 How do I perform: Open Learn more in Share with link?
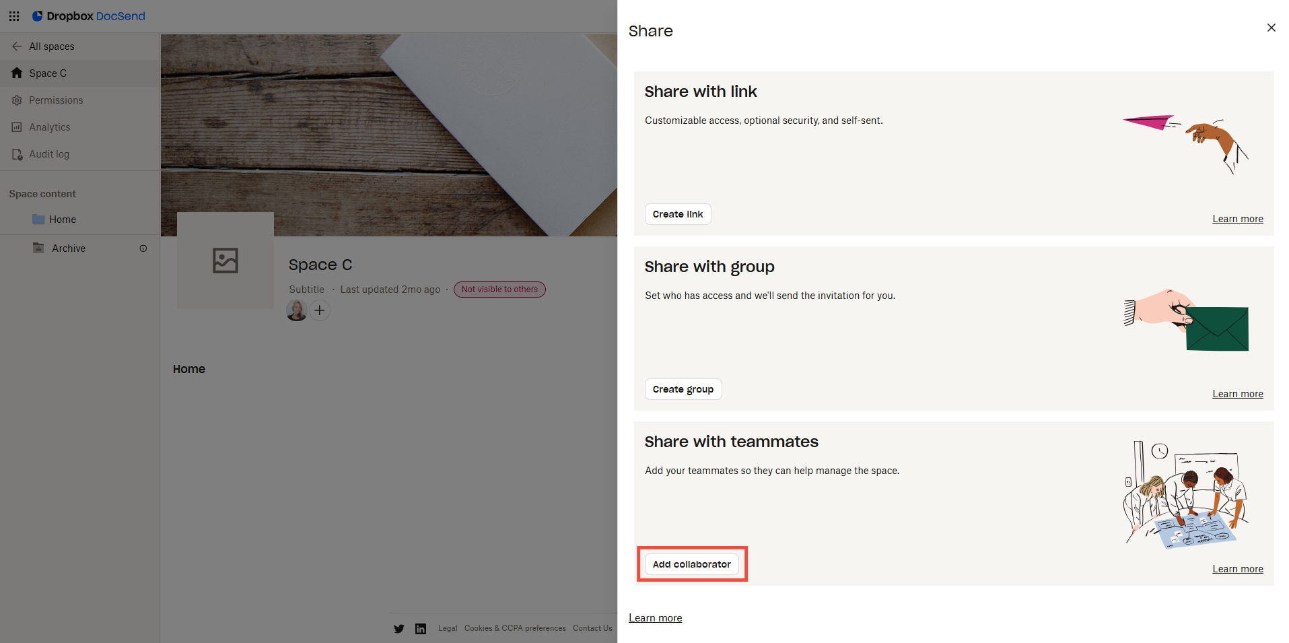point(1237,219)
